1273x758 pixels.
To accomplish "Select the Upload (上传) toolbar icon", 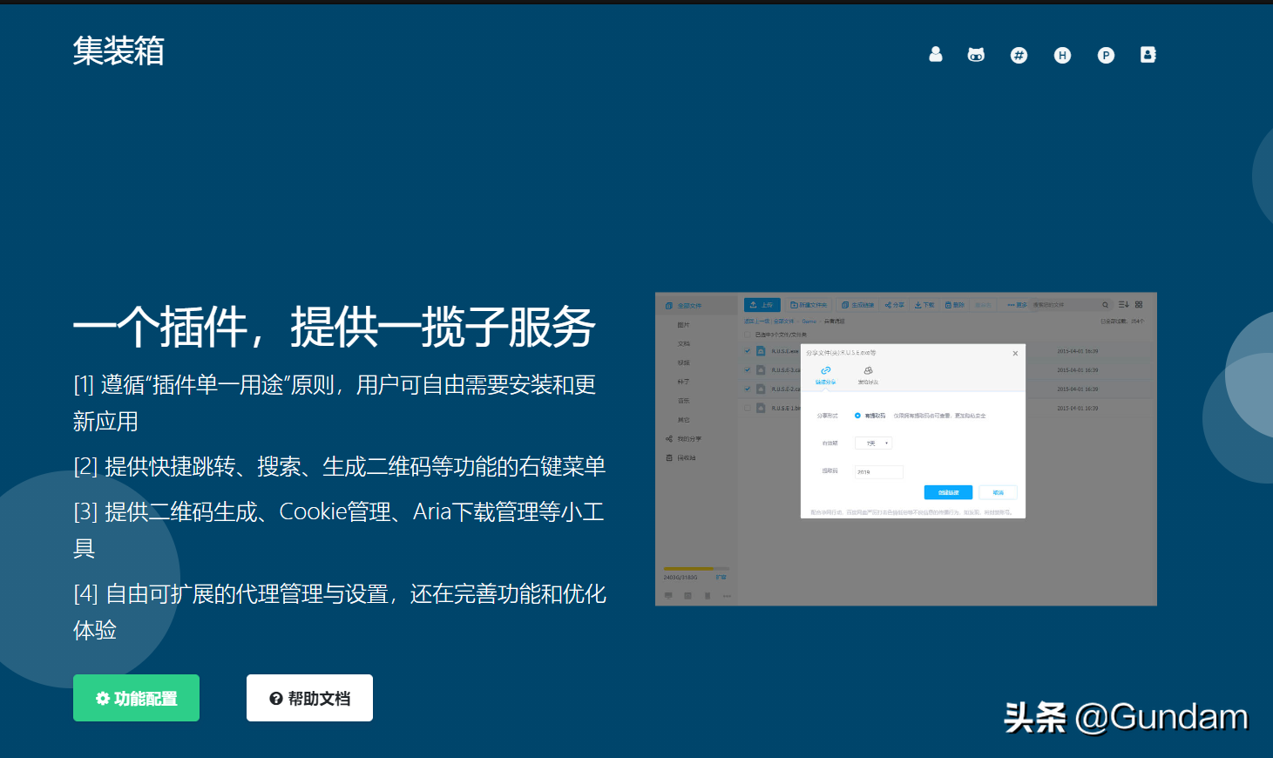I will [x=764, y=305].
